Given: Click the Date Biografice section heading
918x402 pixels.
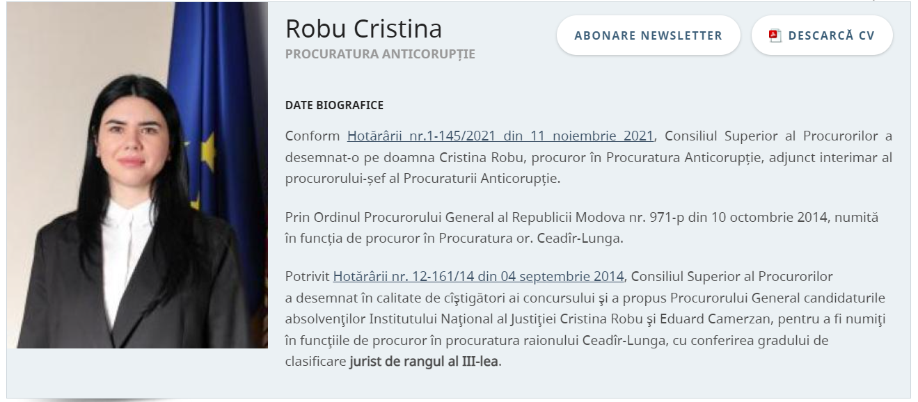Looking at the screenshot, I should tap(334, 106).
